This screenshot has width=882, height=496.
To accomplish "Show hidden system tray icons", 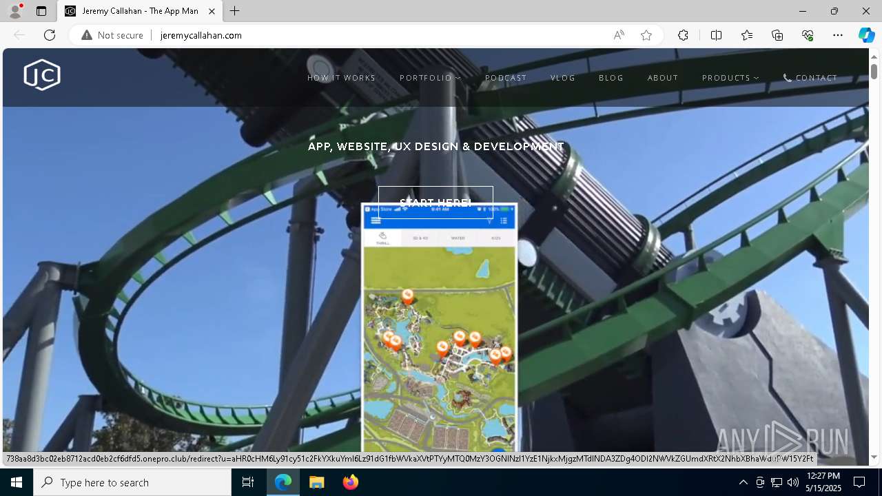I will (x=743, y=482).
